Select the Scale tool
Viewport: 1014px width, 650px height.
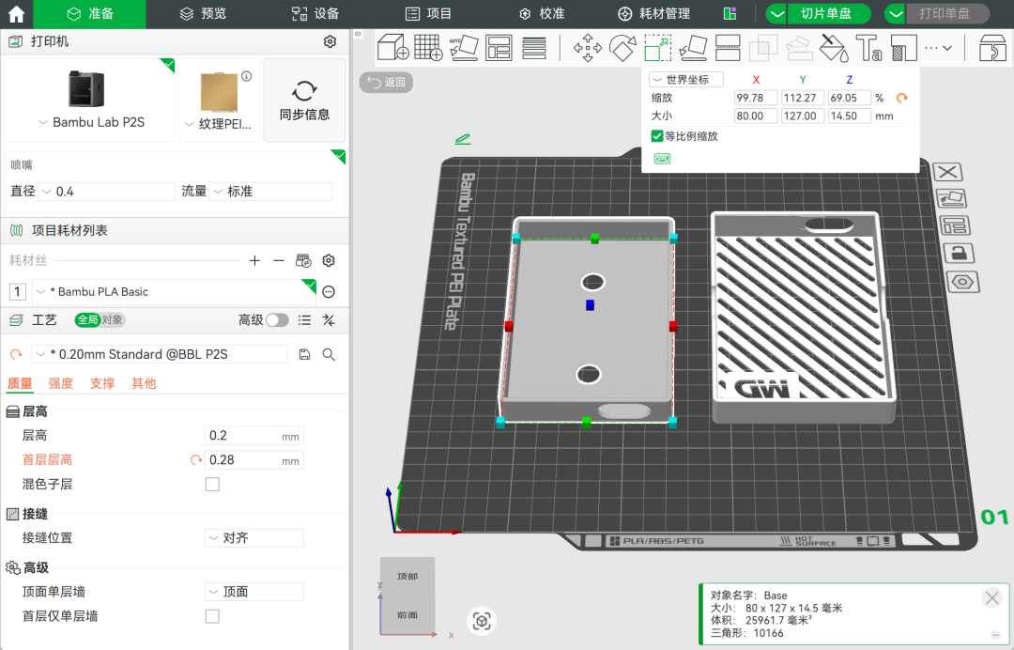point(657,48)
